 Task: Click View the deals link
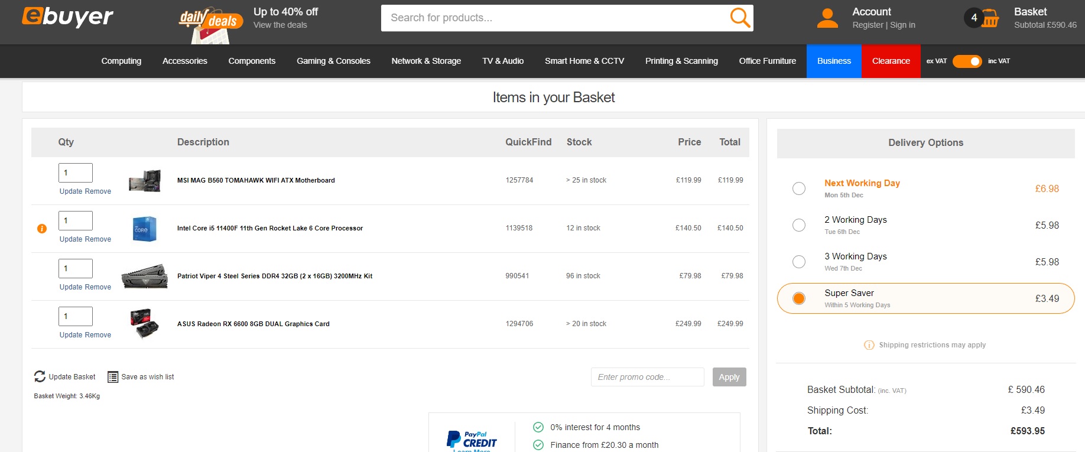tap(280, 25)
